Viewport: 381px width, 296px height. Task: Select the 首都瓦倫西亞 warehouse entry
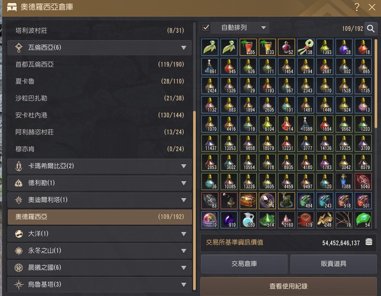[100, 65]
